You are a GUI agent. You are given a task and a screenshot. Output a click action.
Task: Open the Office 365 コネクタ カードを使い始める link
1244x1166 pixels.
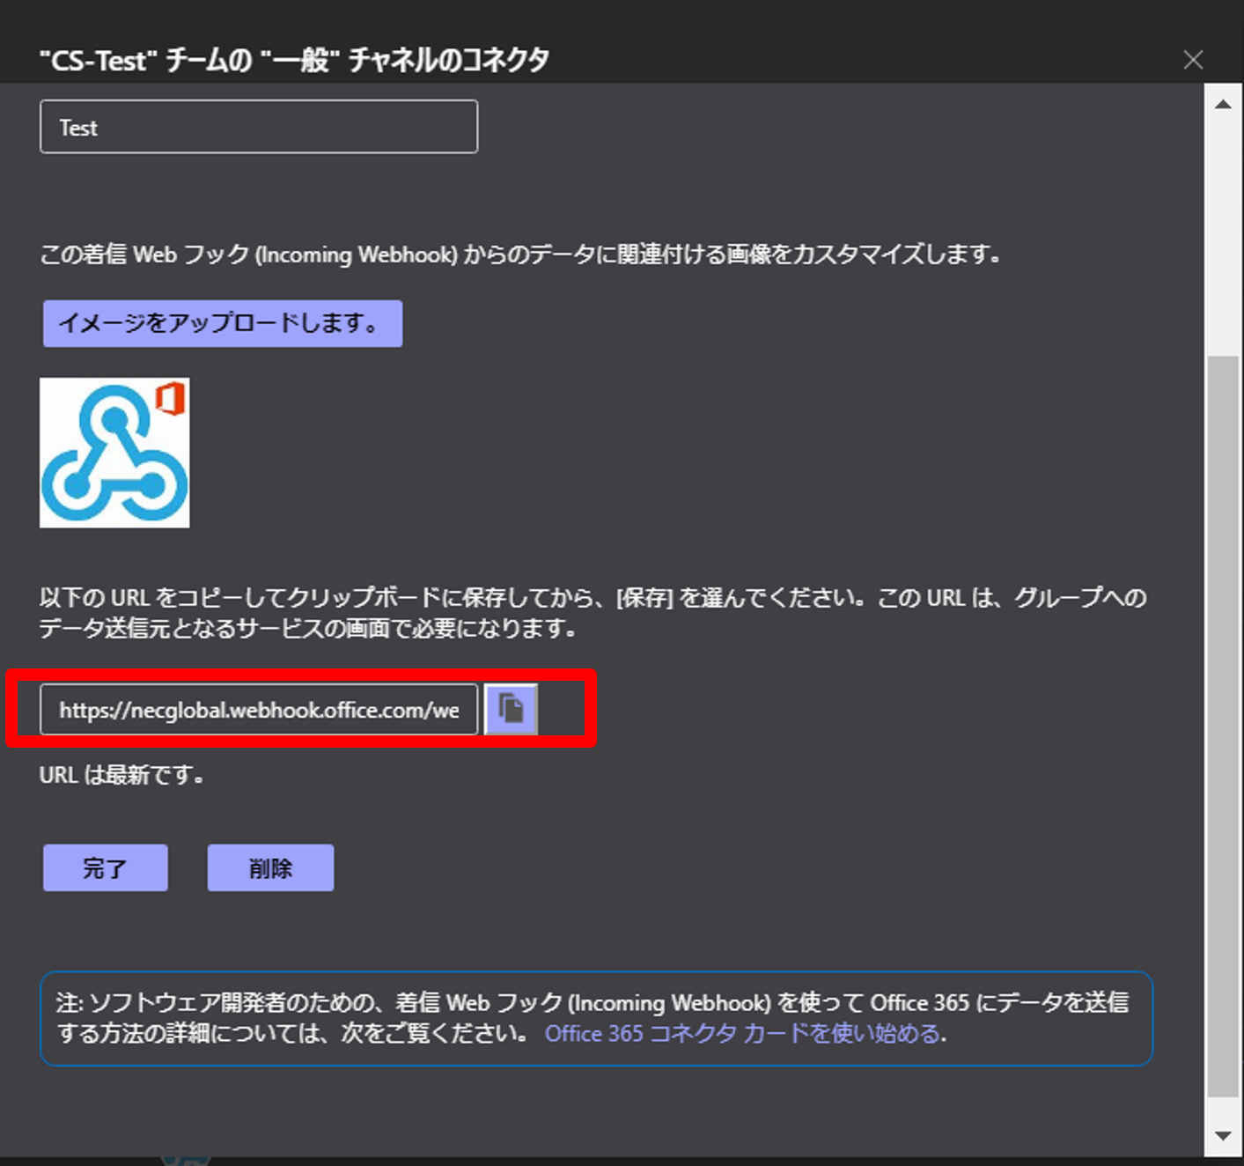point(743,1033)
